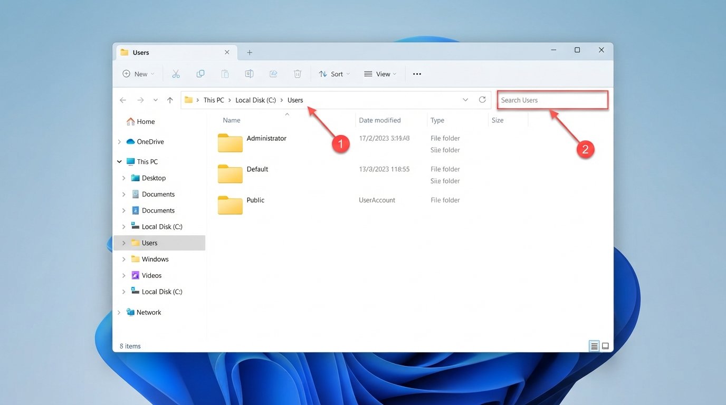Screen dimensions: 726x405
Task: Add a new tab with the plus button
Action: [x=250, y=53]
